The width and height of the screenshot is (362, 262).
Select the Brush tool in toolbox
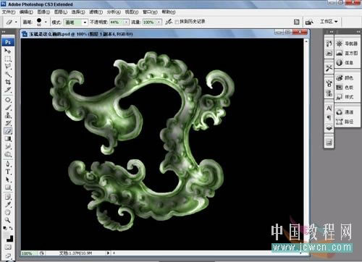(x=8, y=107)
